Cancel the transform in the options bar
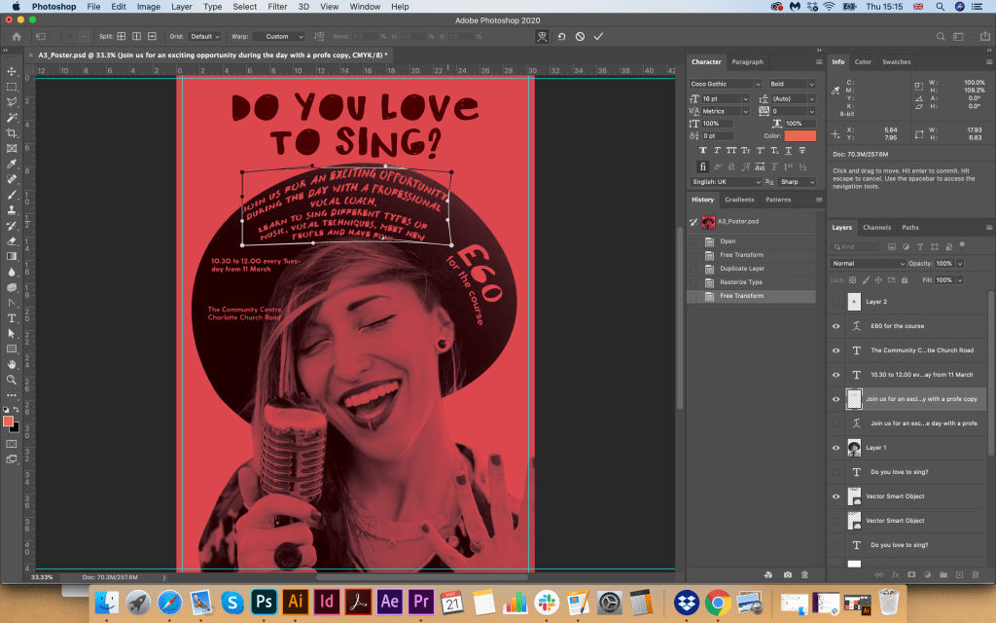 pyautogui.click(x=580, y=36)
